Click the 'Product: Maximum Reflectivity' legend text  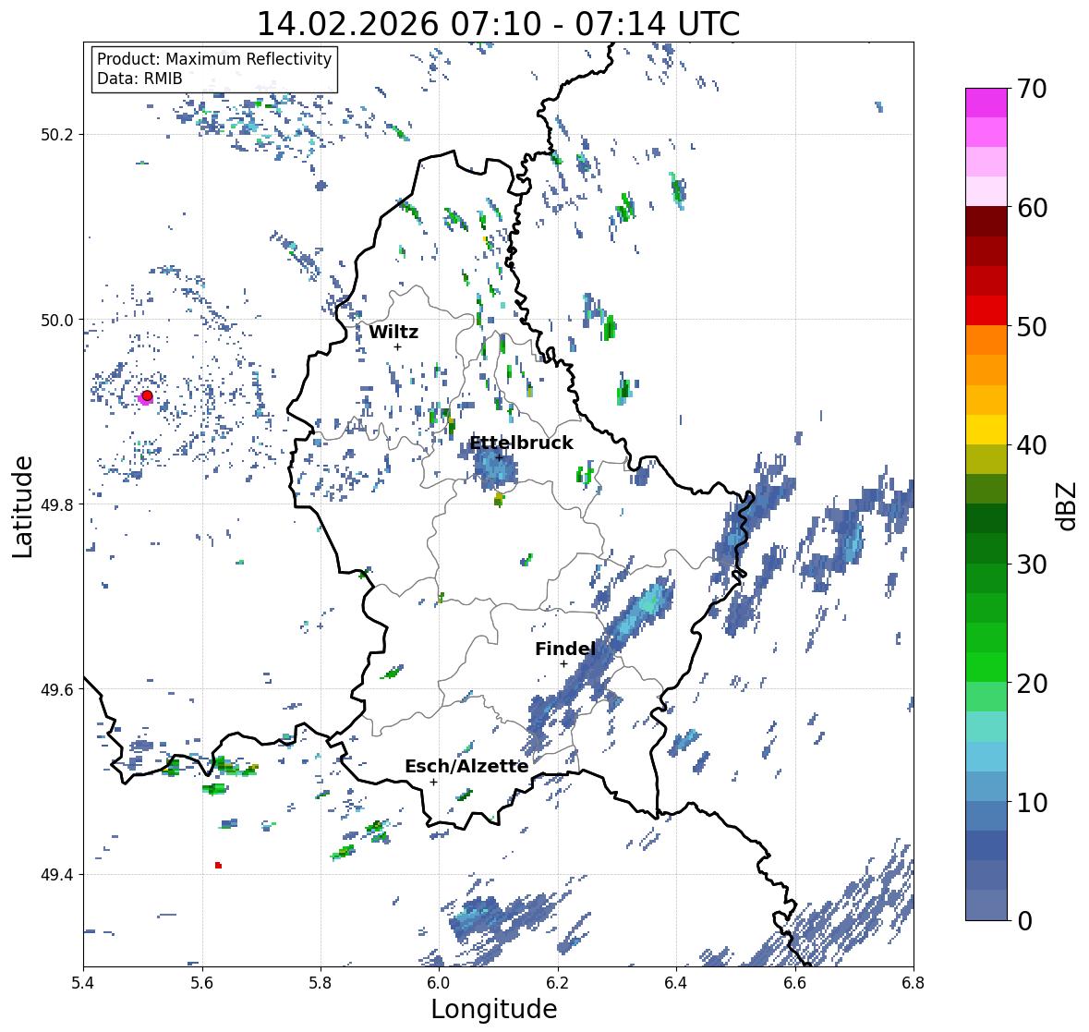coord(214,59)
